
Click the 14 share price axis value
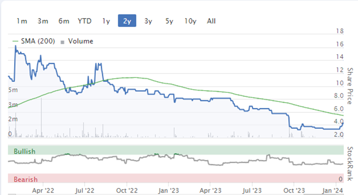click(x=340, y=57)
